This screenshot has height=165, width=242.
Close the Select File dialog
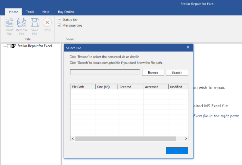click(x=188, y=47)
